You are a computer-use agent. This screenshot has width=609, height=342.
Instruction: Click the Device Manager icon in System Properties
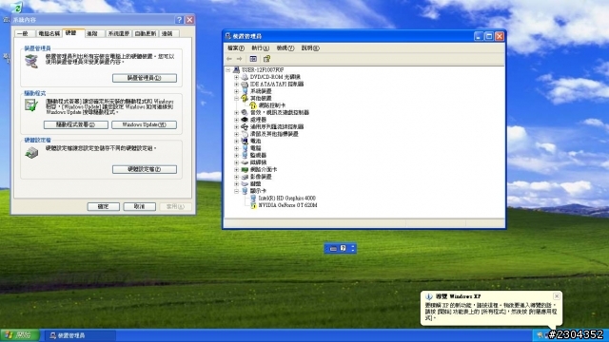(31, 61)
